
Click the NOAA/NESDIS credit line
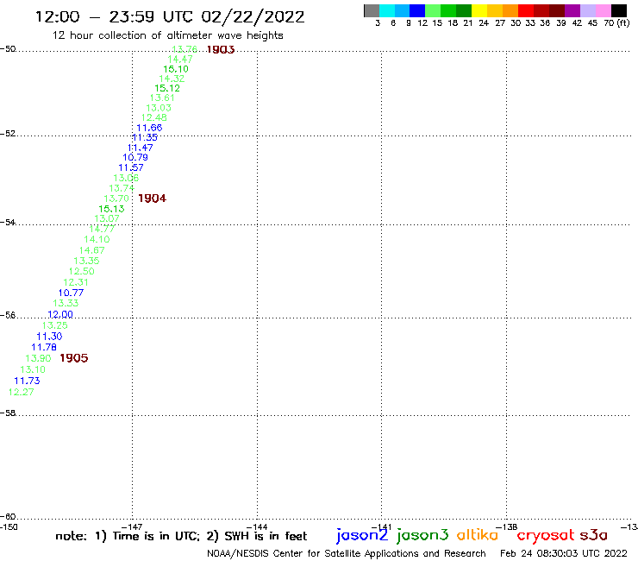click(x=347, y=554)
